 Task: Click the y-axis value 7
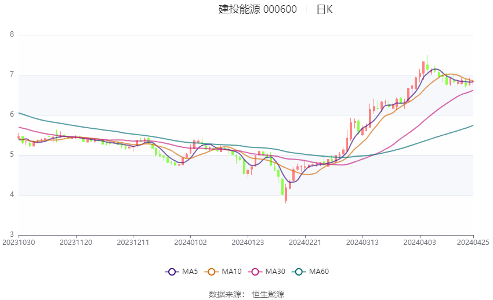pyautogui.click(x=12, y=74)
